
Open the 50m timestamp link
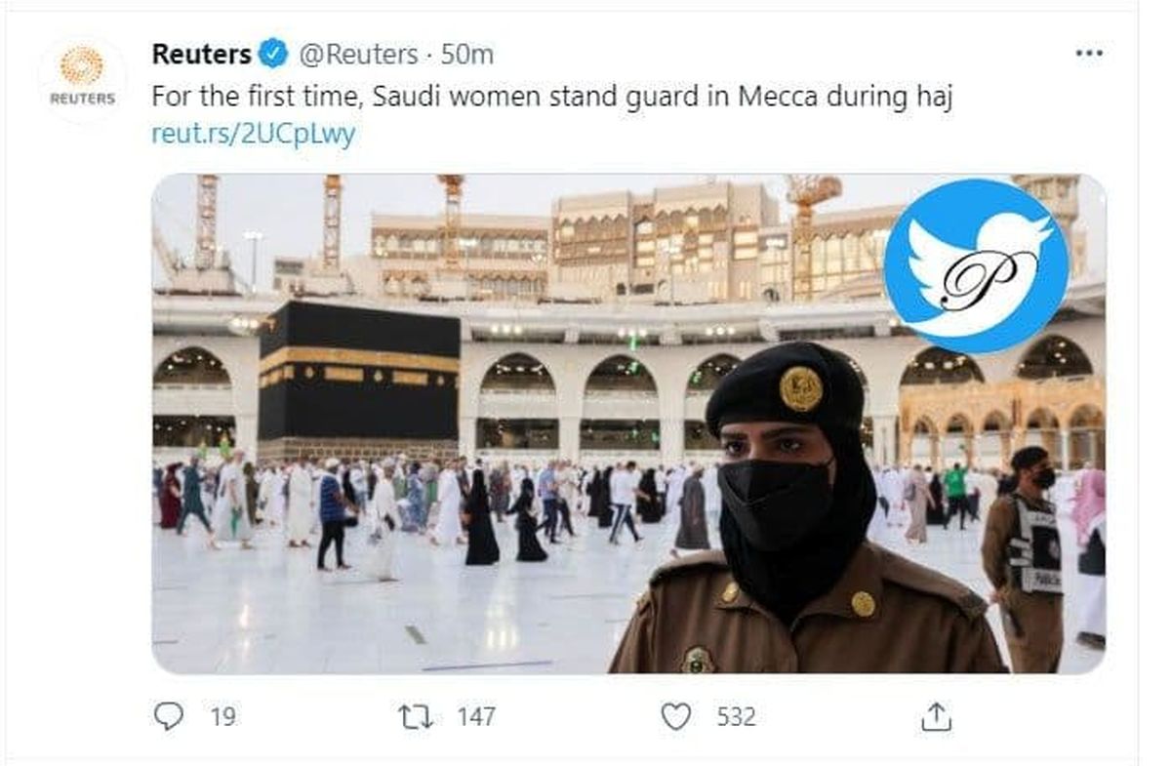click(x=467, y=54)
